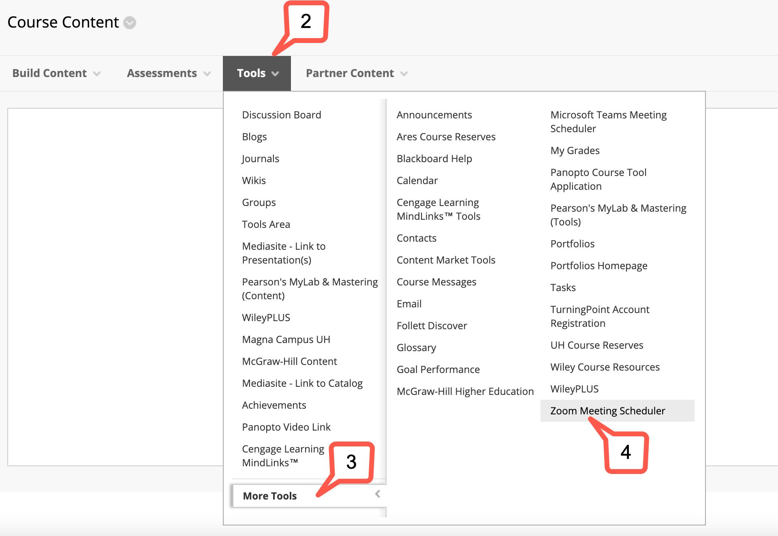Choose Cengage Learning MindLinks Tools
Viewport: 778px width, 536px height.
(438, 209)
